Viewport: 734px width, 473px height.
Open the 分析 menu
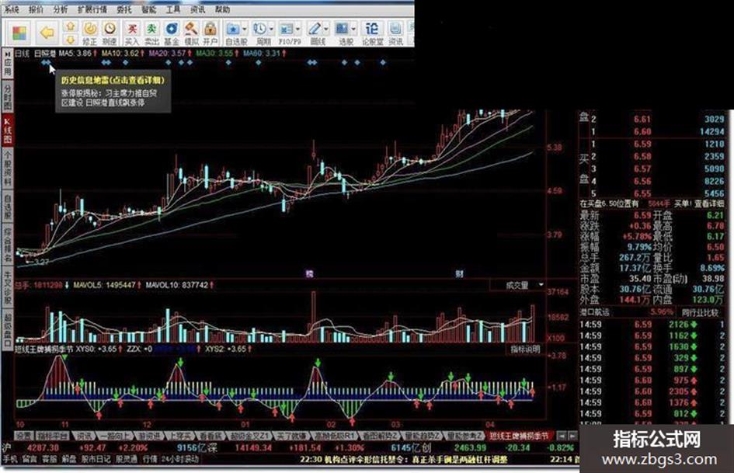click(61, 9)
